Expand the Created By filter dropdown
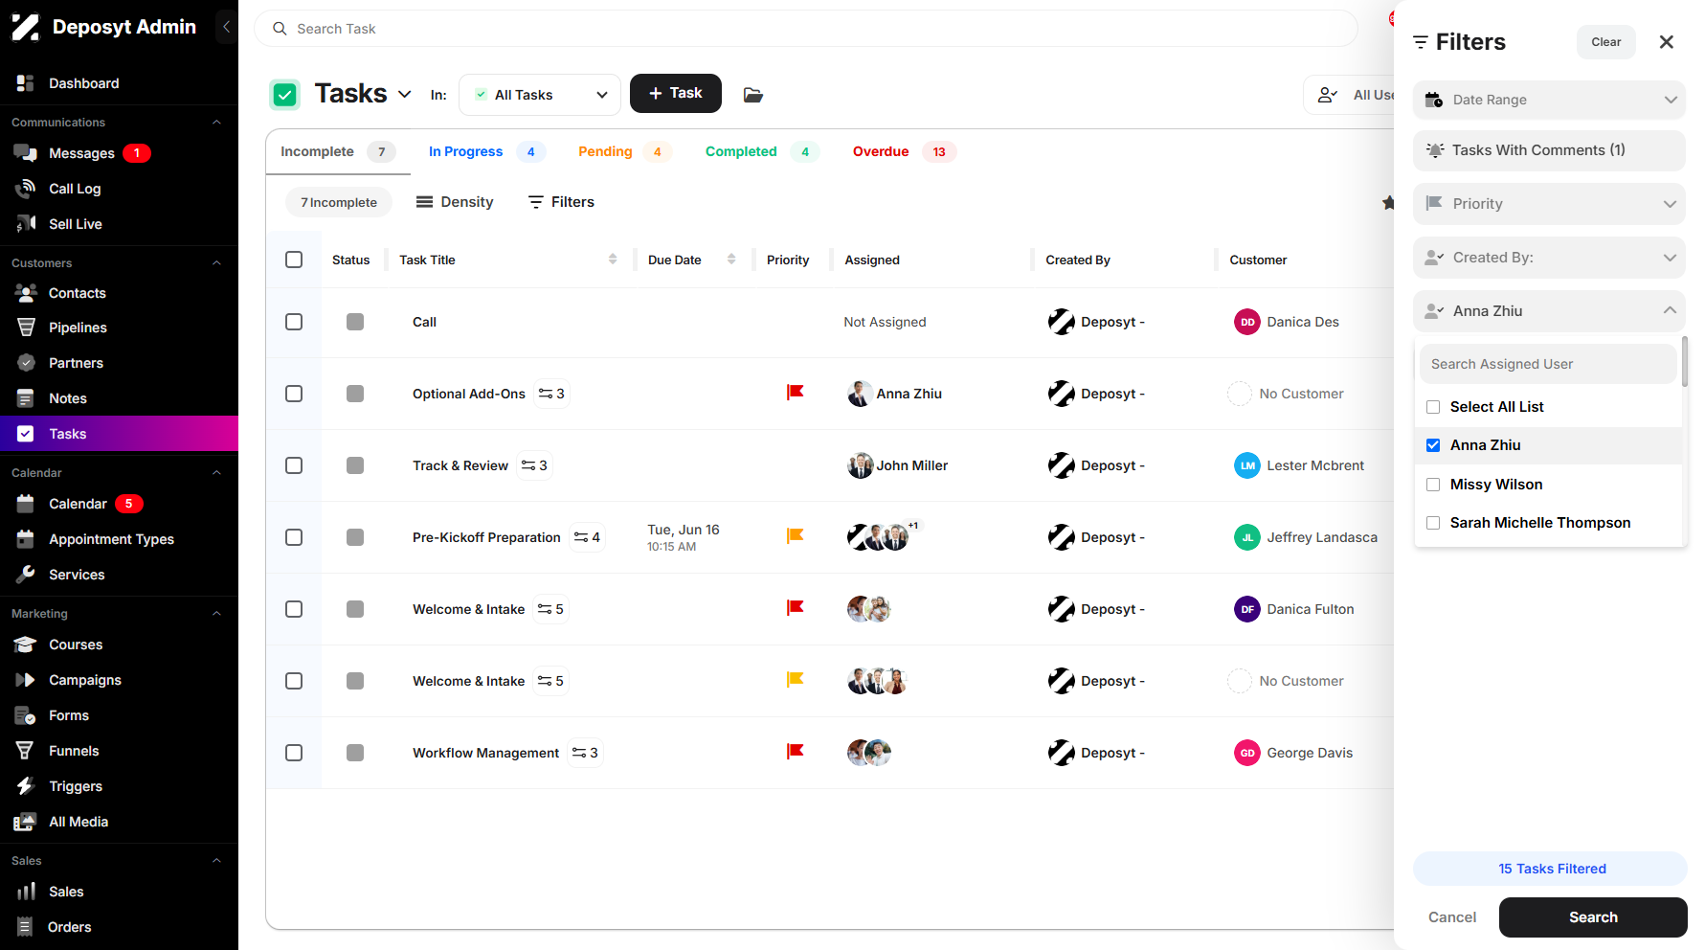The width and height of the screenshot is (1705, 950). pos(1549,258)
